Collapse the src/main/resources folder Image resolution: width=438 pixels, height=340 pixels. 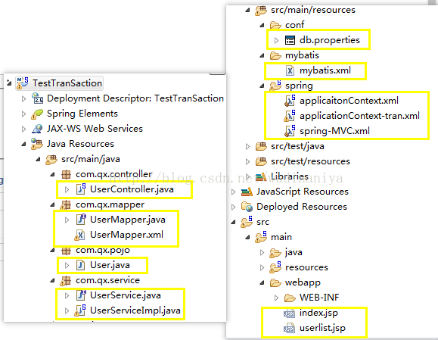coord(247,11)
